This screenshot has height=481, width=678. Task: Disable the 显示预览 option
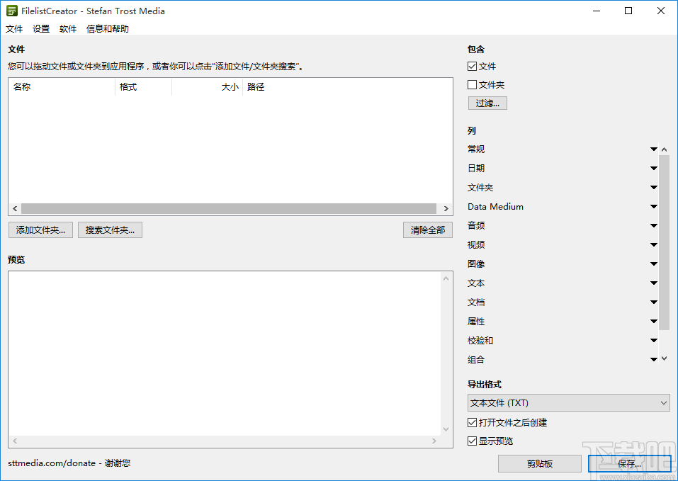click(472, 441)
